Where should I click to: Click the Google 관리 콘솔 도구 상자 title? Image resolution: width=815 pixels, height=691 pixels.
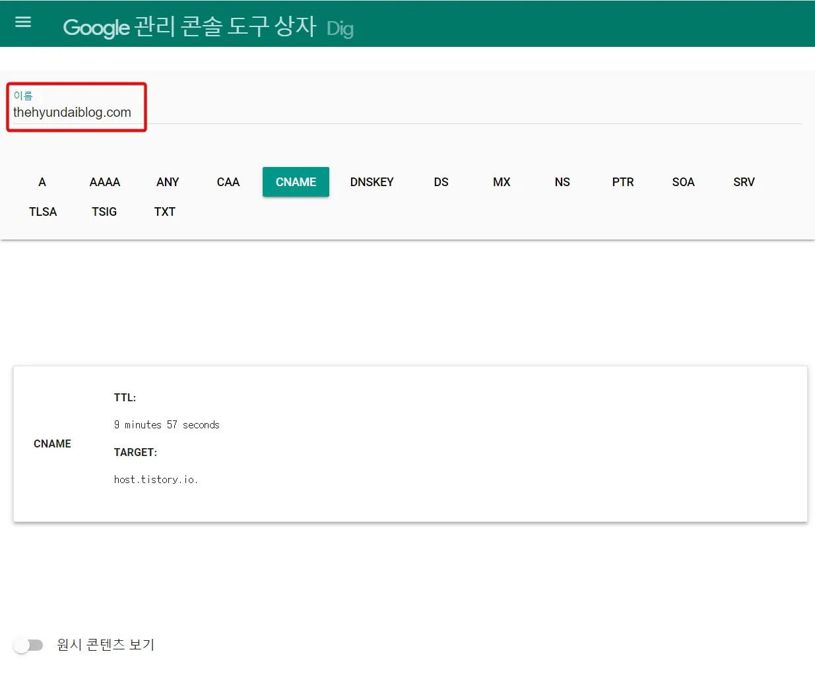189,27
